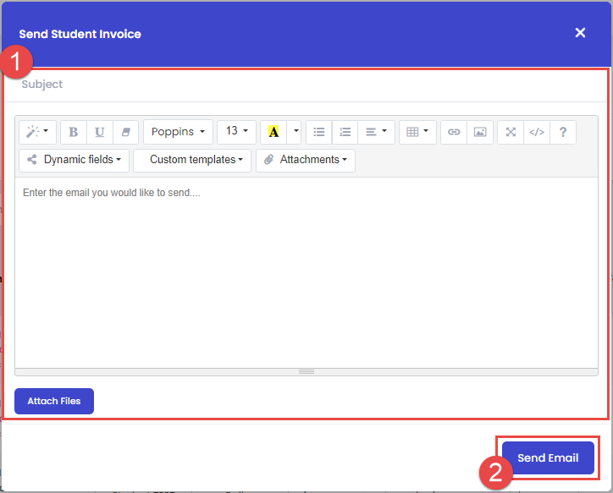The image size is (613, 493).
Task: Open the Attachments dropdown
Action: 306,160
